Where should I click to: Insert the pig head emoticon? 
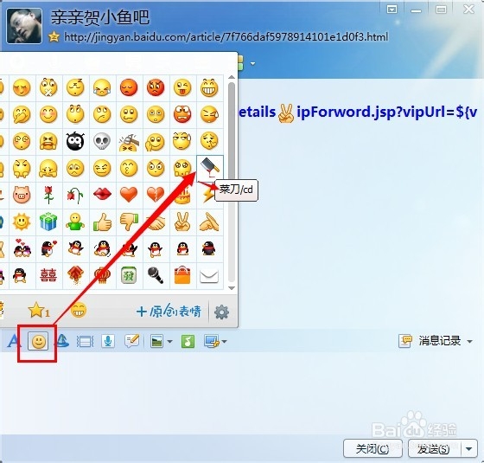22,195
